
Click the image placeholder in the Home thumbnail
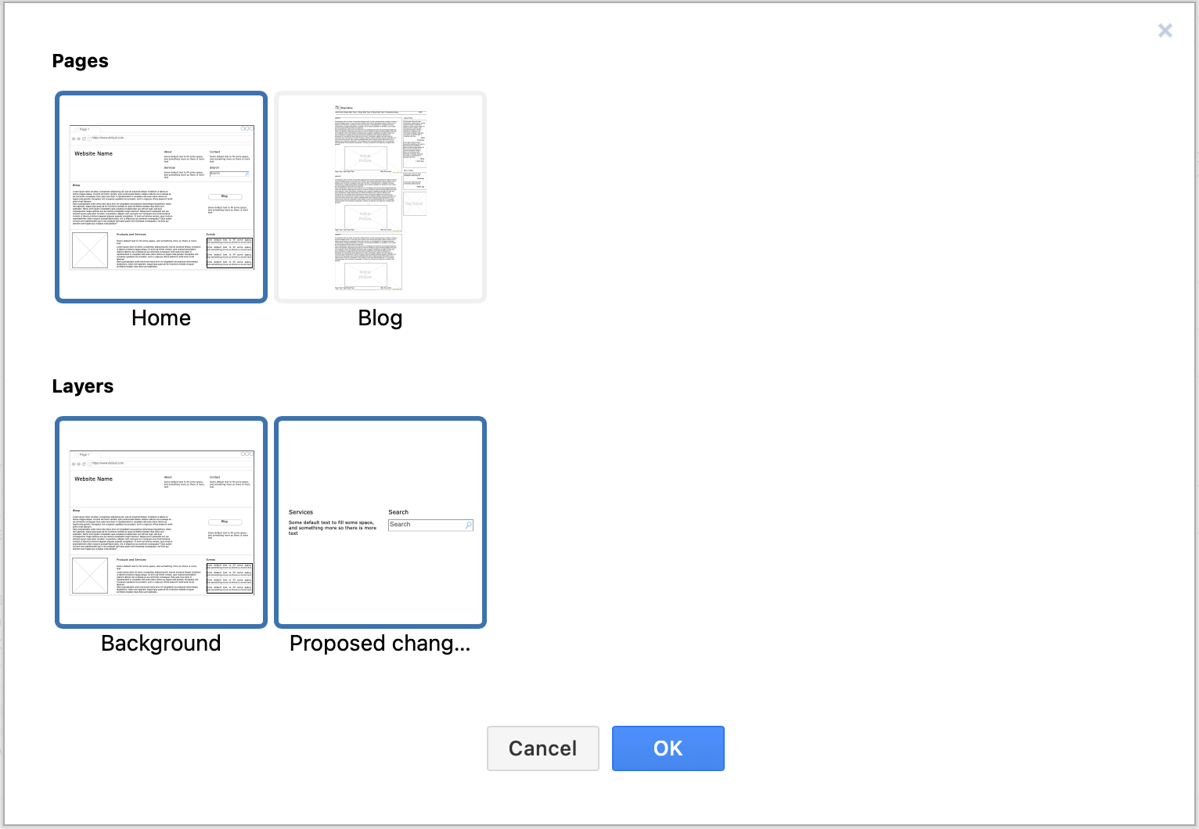(89, 250)
